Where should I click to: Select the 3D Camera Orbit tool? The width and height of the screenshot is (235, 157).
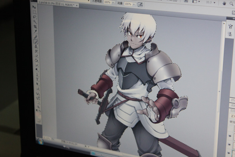[x=38, y=98]
